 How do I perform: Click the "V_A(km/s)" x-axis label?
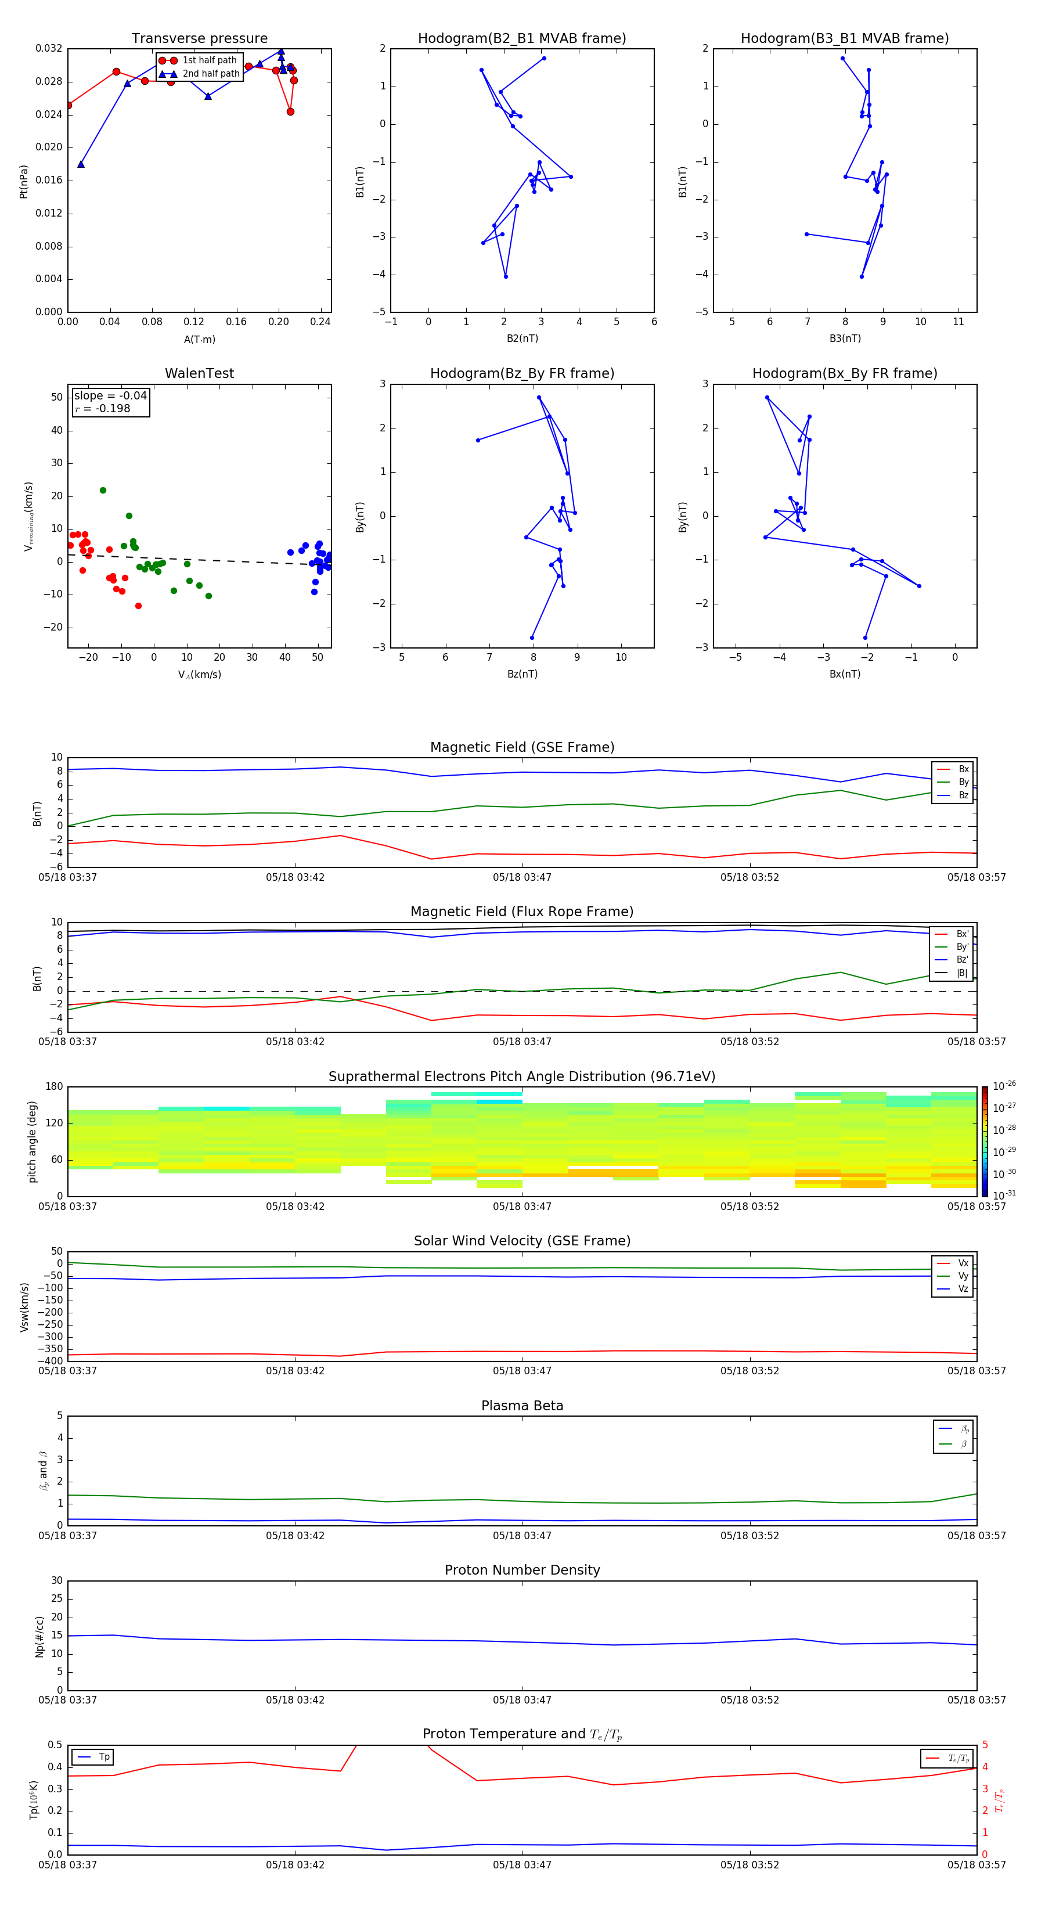[199, 675]
